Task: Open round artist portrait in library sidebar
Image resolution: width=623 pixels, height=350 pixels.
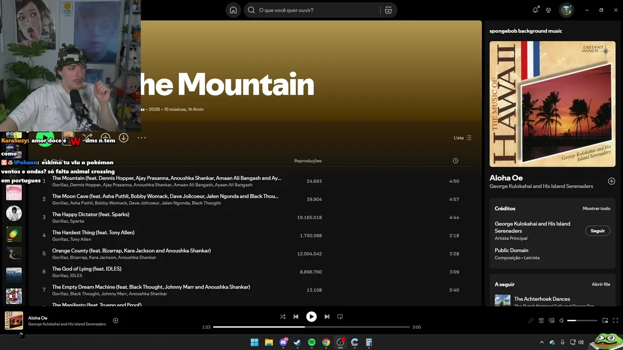Action: click(x=14, y=213)
